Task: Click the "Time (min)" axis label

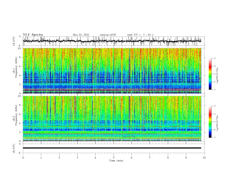Action: click(116, 161)
